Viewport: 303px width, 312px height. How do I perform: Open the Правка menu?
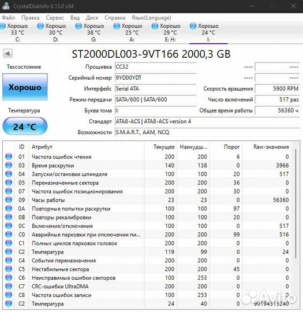pos(31,18)
